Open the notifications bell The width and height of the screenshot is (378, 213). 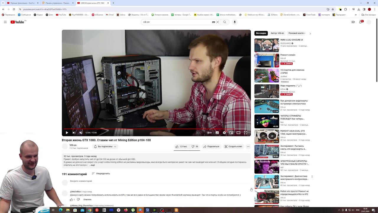[x=361, y=22]
